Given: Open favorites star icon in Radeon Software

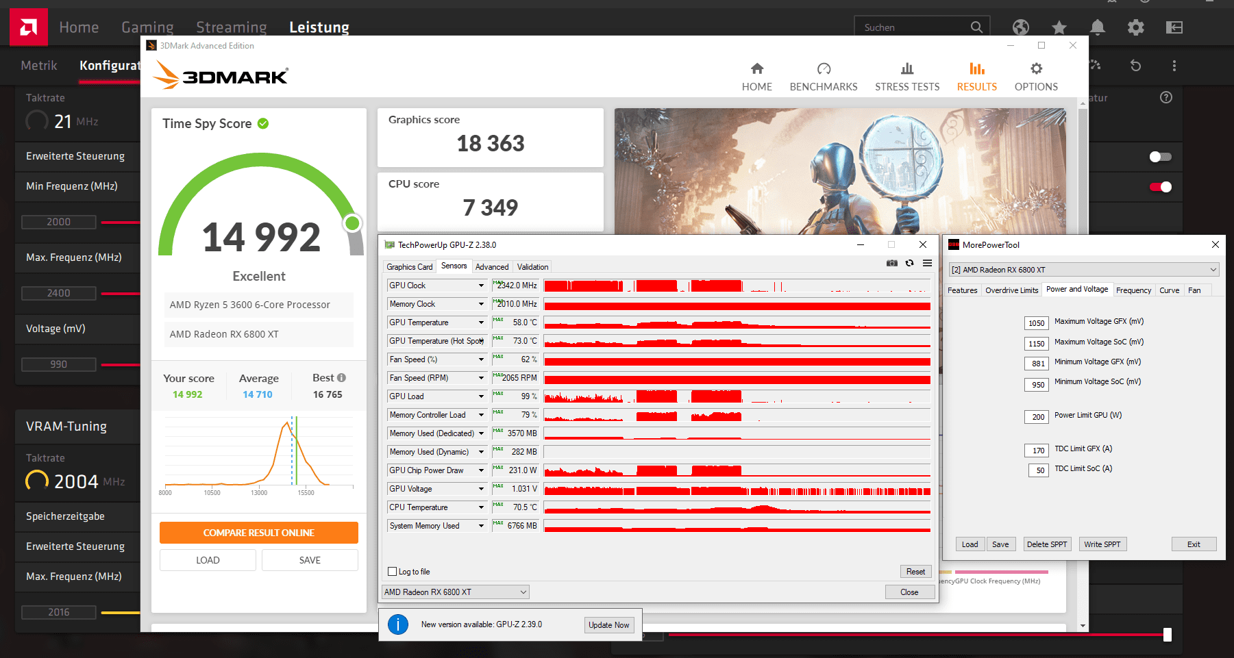Looking at the screenshot, I should click(x=1059, y=27).
